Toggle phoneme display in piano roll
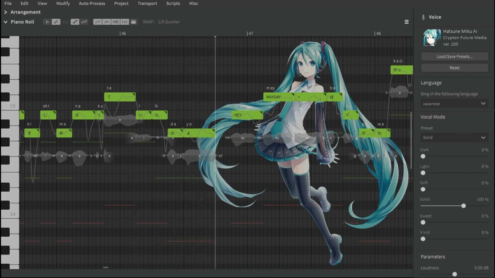The width and height of the screenshot is (495, 278). tap(125, 22)
